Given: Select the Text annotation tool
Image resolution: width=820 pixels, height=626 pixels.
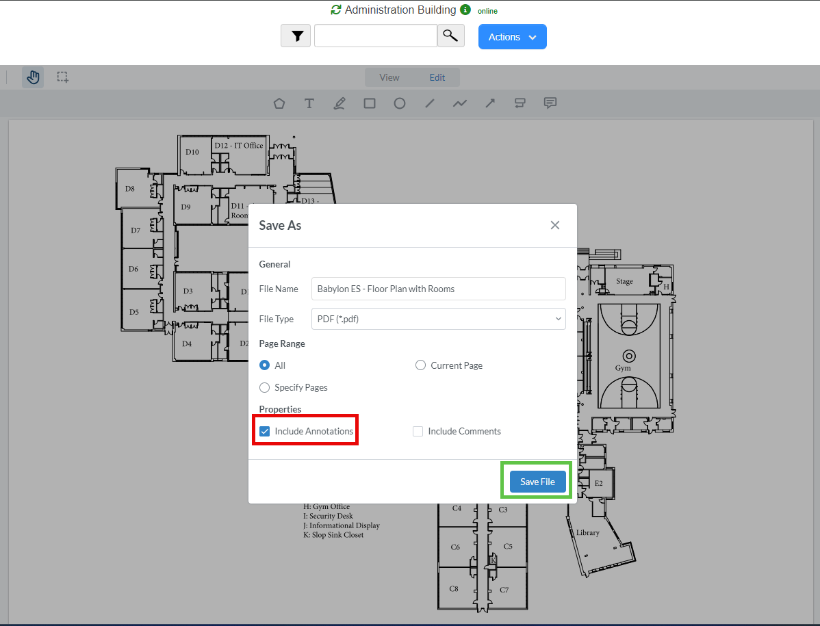Looking at the screenshot, I should tap(309, 103).
